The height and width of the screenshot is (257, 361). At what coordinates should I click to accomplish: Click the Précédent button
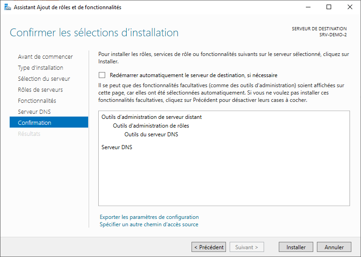click(x=209, y=247)
